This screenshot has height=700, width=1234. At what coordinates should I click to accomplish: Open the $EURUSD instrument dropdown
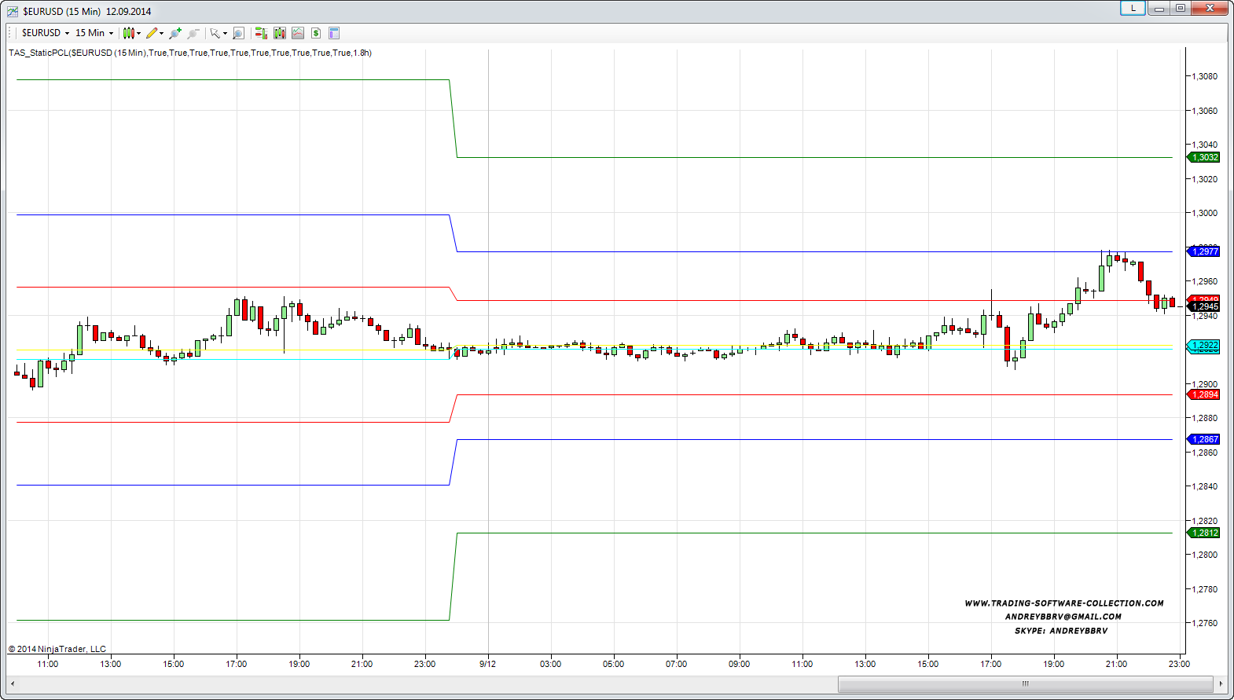46,33
